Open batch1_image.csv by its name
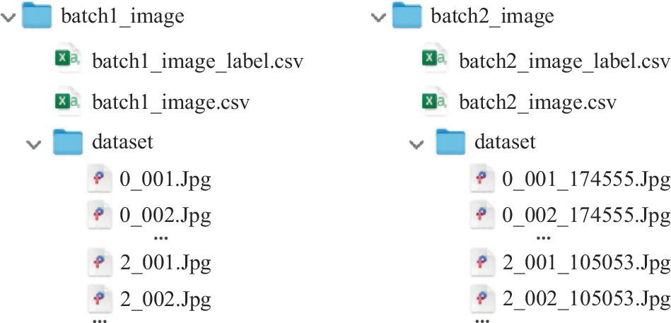 (170, 102)
